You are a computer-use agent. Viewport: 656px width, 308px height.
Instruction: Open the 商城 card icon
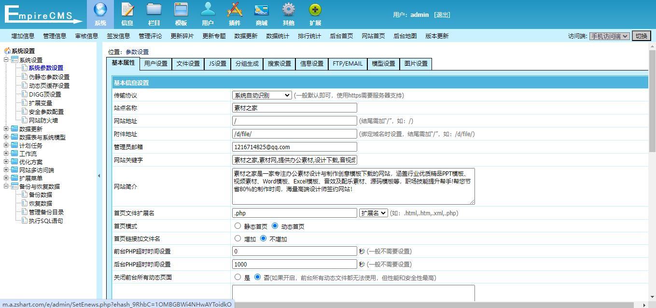[x=262, y=10]
